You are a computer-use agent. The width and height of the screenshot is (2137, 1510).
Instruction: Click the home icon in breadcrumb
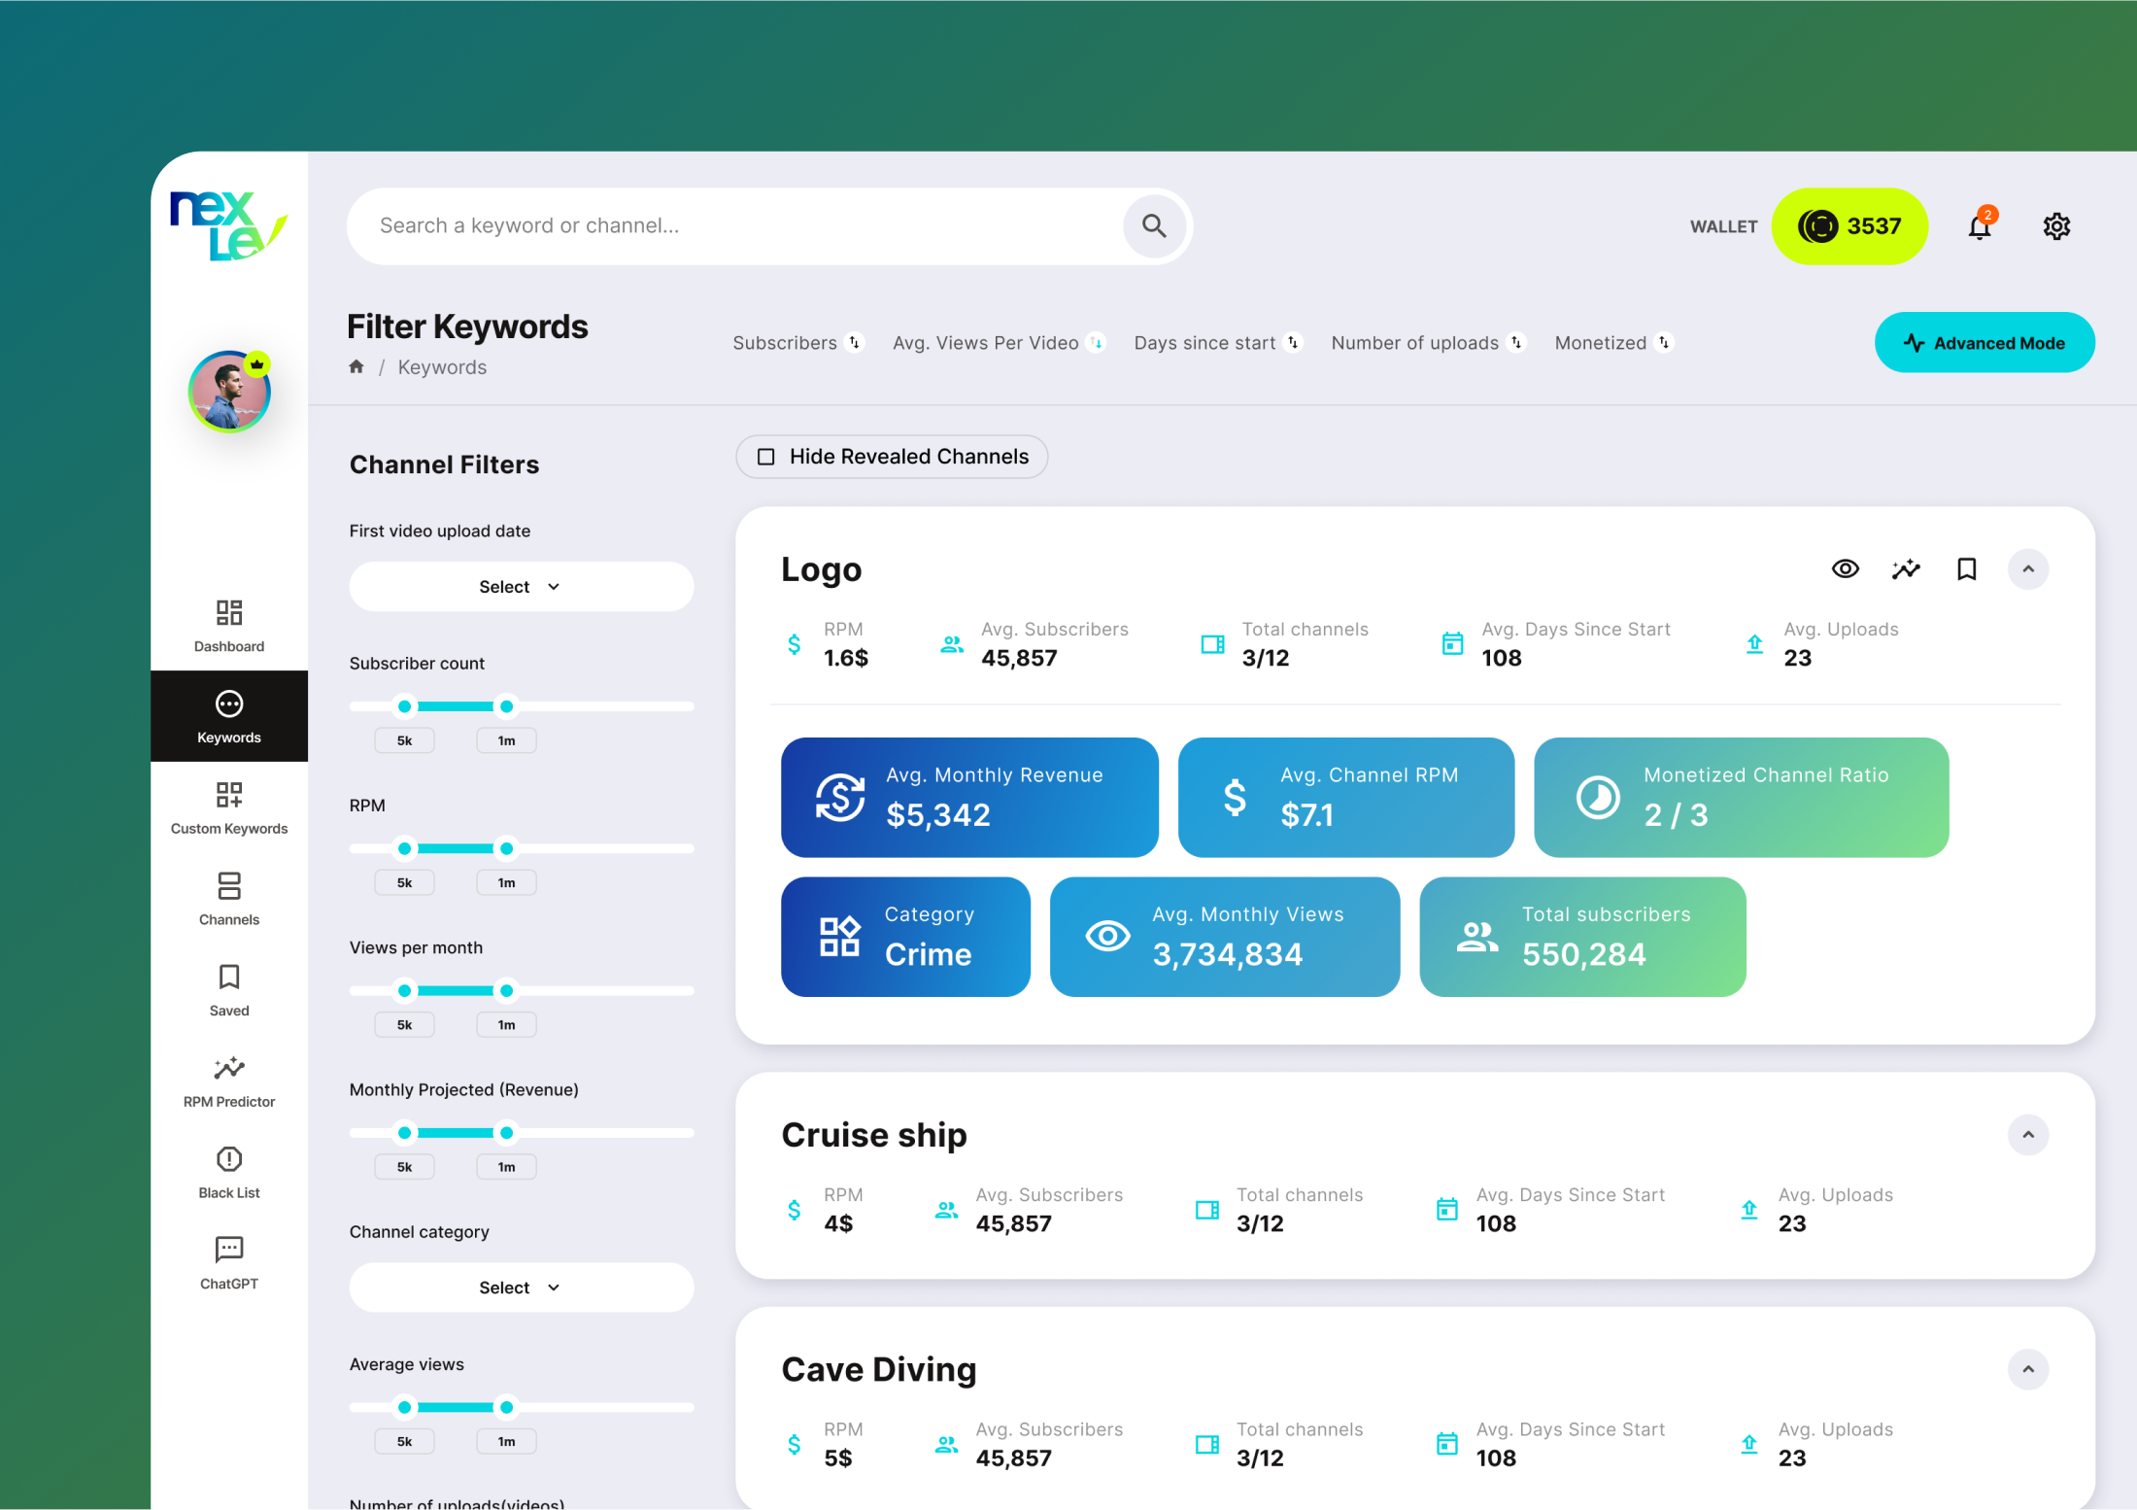[356, 367]
